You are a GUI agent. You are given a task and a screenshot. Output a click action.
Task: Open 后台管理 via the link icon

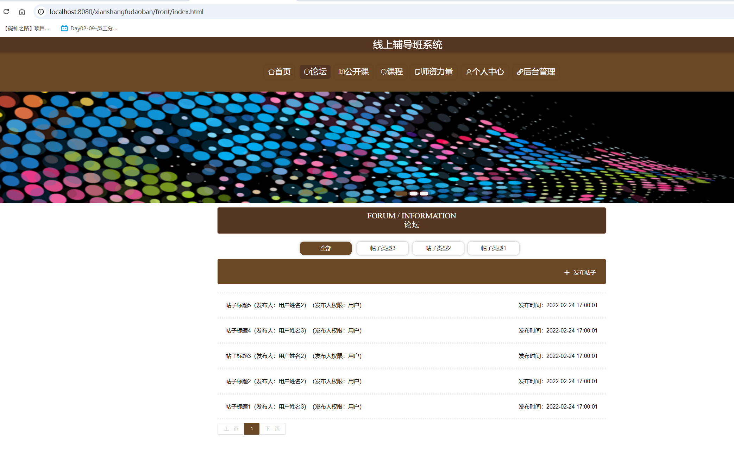[x=520, y=72]
